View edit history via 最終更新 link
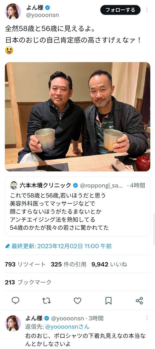 58,246
